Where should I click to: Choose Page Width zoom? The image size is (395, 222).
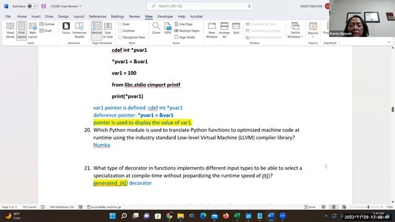(185, 37)
